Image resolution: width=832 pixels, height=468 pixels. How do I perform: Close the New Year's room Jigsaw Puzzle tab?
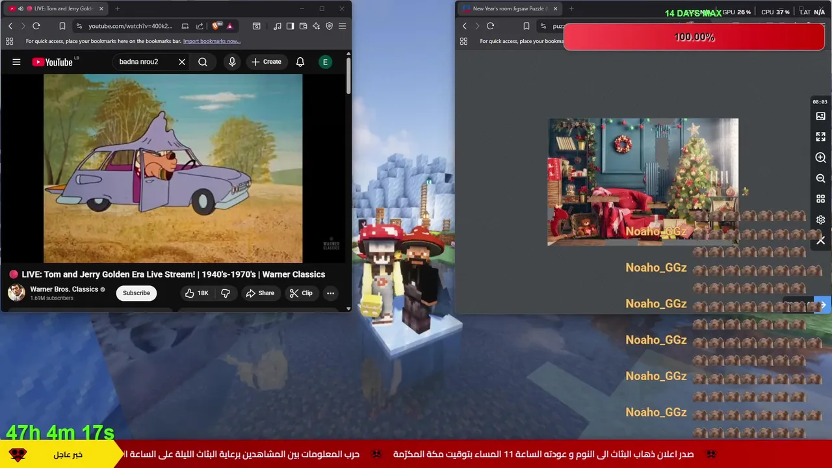[x=555, y=8]
